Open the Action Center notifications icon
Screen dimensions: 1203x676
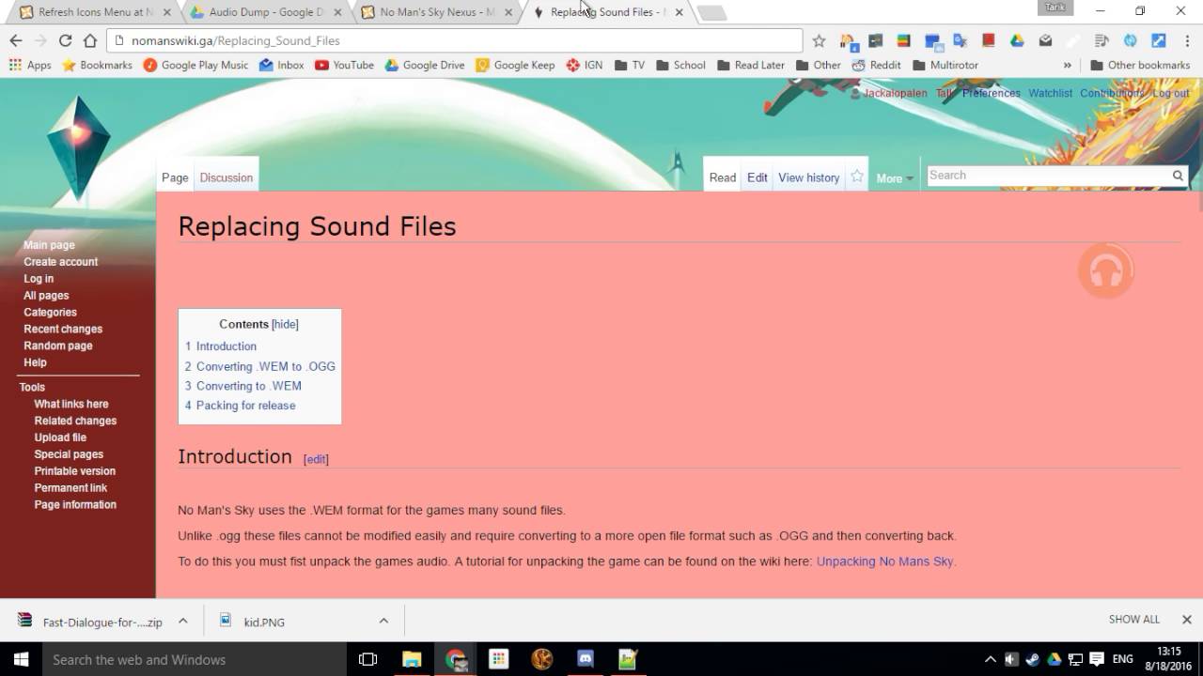tap(1096, 659)
